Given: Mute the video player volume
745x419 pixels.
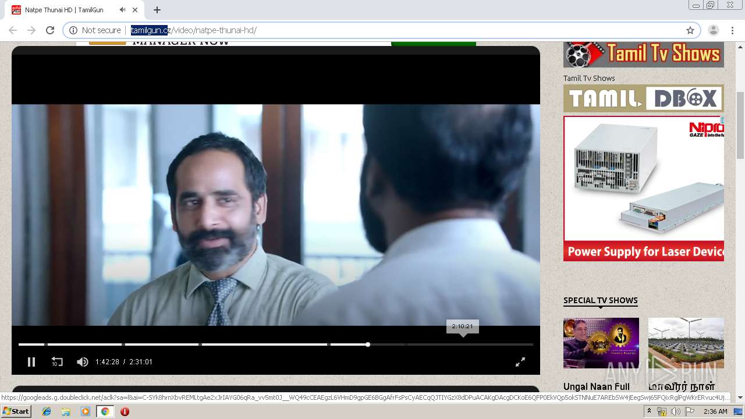Looking at the screenshot, I should (x=82, y=362).
